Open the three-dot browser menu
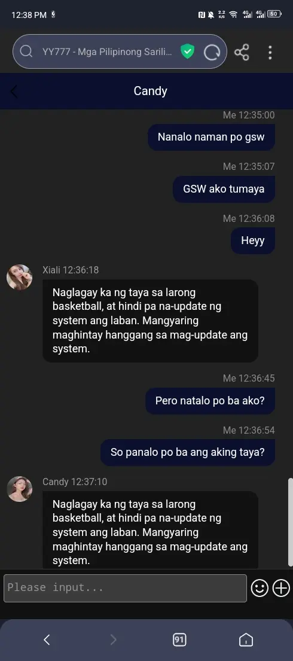This screenshot has width=293, height=661. coord(270,52)
